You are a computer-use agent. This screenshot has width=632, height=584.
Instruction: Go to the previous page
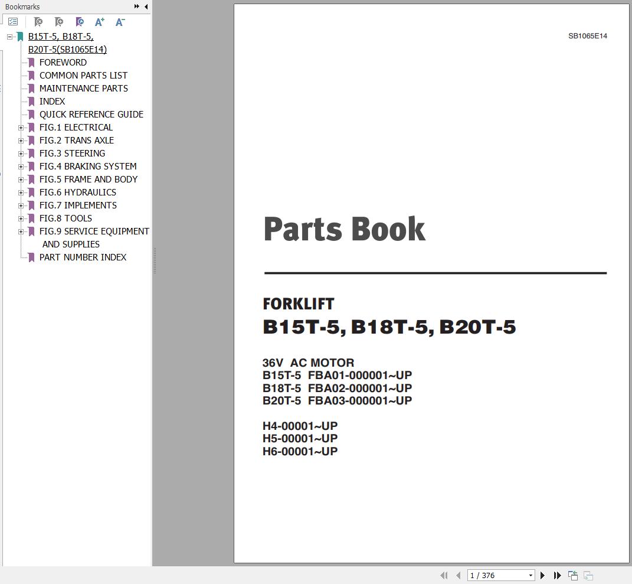459,575
